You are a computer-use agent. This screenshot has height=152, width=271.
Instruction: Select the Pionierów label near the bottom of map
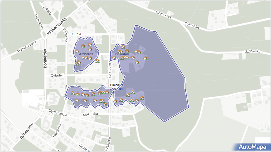pos(57,131)
